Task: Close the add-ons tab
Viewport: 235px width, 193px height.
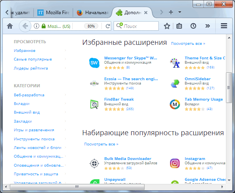Action: pyautogui.click(x=146, y=13)
